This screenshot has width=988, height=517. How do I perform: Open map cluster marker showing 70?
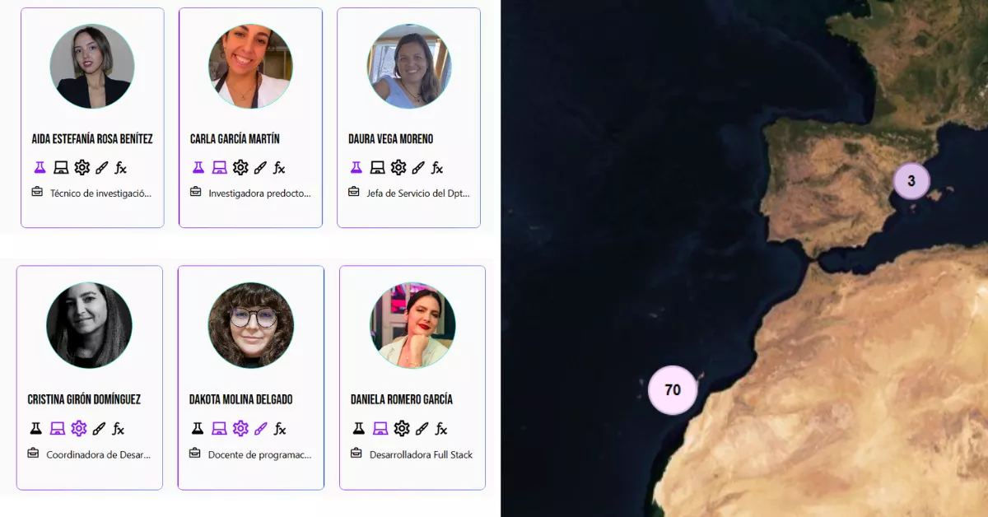673,389
